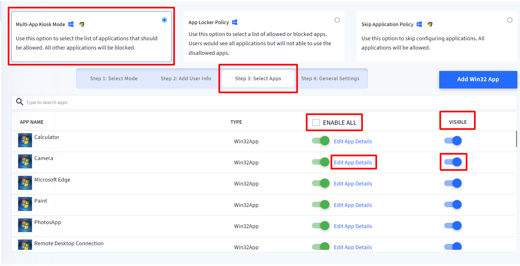Click the Calculator app icon
The height and width of the screenshot is (266, 520).
tap(25, 140)
